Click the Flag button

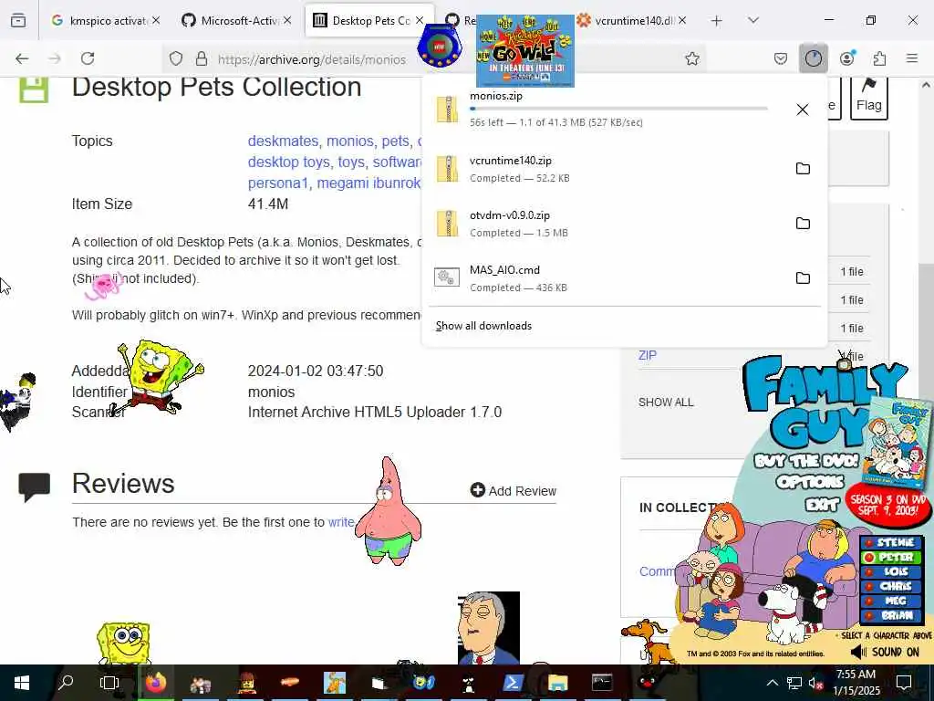click(x=868, y=97)
